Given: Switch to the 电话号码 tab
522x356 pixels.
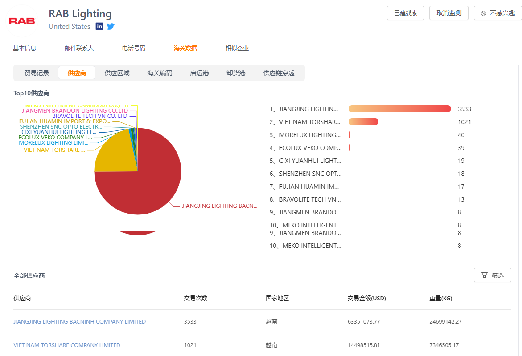Looking at the screenshot, I should [x=134, y=48].
